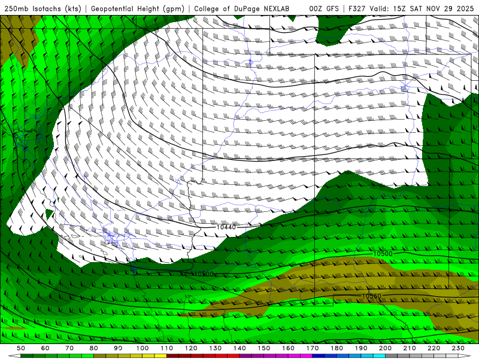
Task: Select the 140 color scale label
Action: (239, 348)
